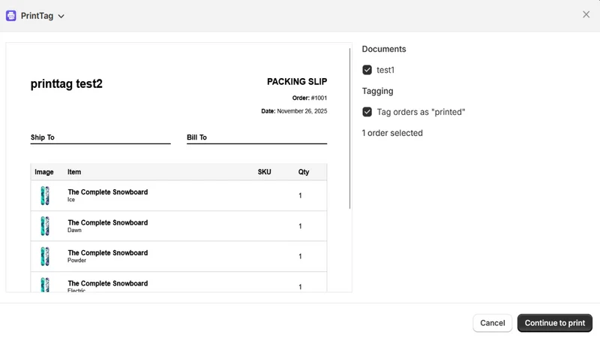Click the Powder snowboard product thumbnail
Image resolution: width=600 pixels, height=338 pixels.
coord(45,256)
